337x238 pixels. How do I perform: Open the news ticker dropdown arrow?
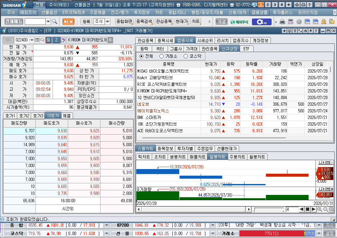[319, 225]
